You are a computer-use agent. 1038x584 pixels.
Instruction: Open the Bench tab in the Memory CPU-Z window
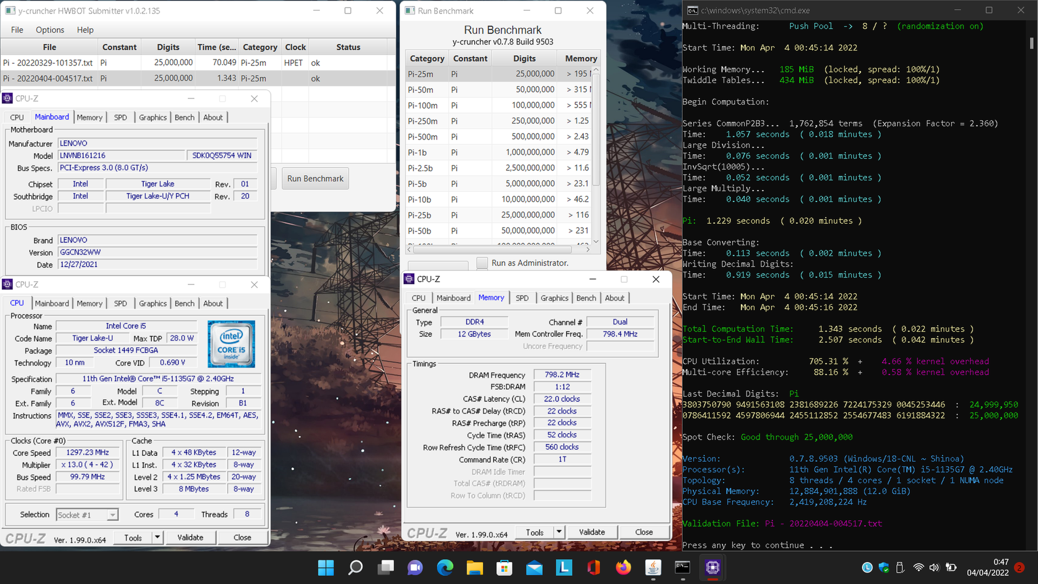(x=586, y=298)
